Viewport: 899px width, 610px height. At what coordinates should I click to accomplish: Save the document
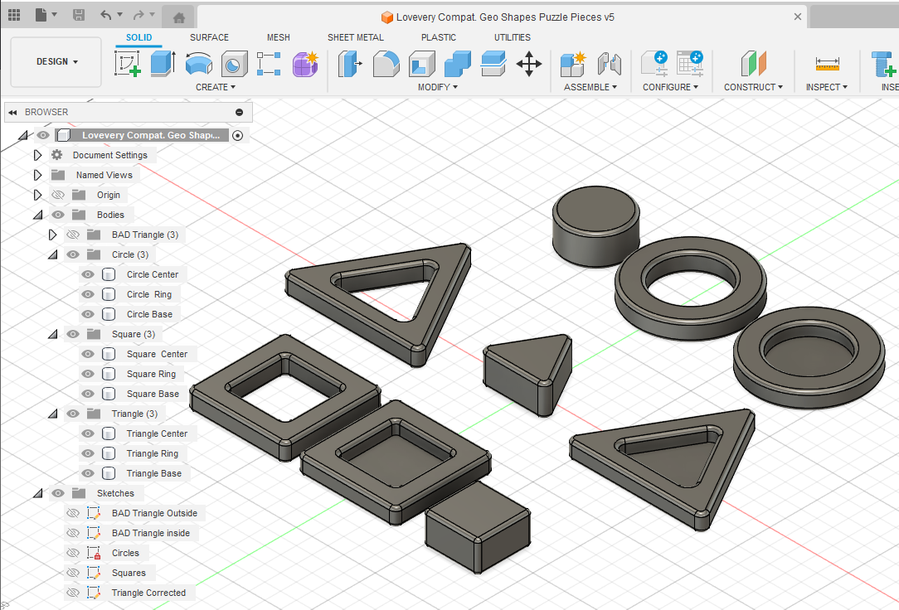click(x=78, y=16)
